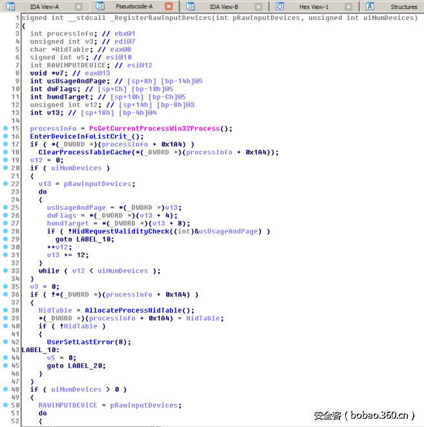This screenshot has height=427, width=424.
Task: Toggle breakpoint dot on line 38
Action: coord(5,310)
